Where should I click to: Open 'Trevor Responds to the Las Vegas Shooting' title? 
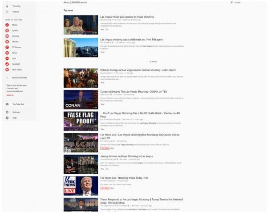[142, 201]
